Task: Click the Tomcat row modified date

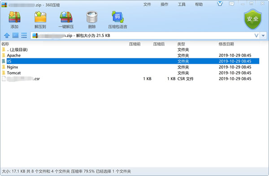Action: point(235,73)
